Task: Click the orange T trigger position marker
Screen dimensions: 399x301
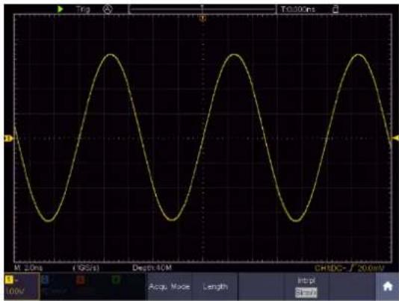Action: coord(202,19)
